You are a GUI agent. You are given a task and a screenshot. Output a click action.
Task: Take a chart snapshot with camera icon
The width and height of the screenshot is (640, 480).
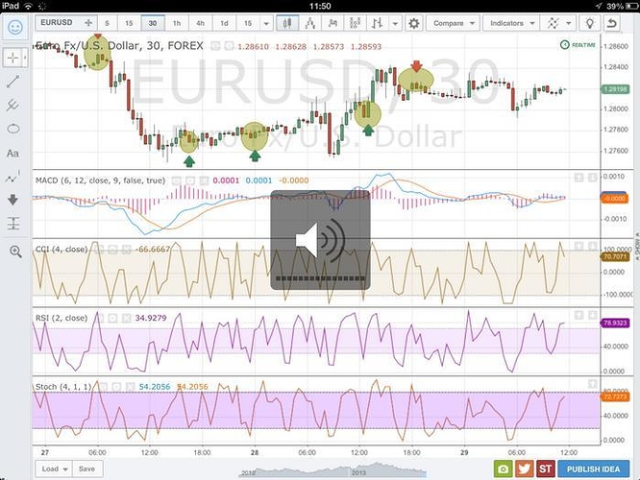coord(503,469)
